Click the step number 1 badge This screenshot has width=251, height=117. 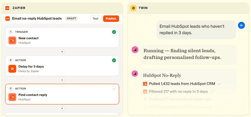11,32
